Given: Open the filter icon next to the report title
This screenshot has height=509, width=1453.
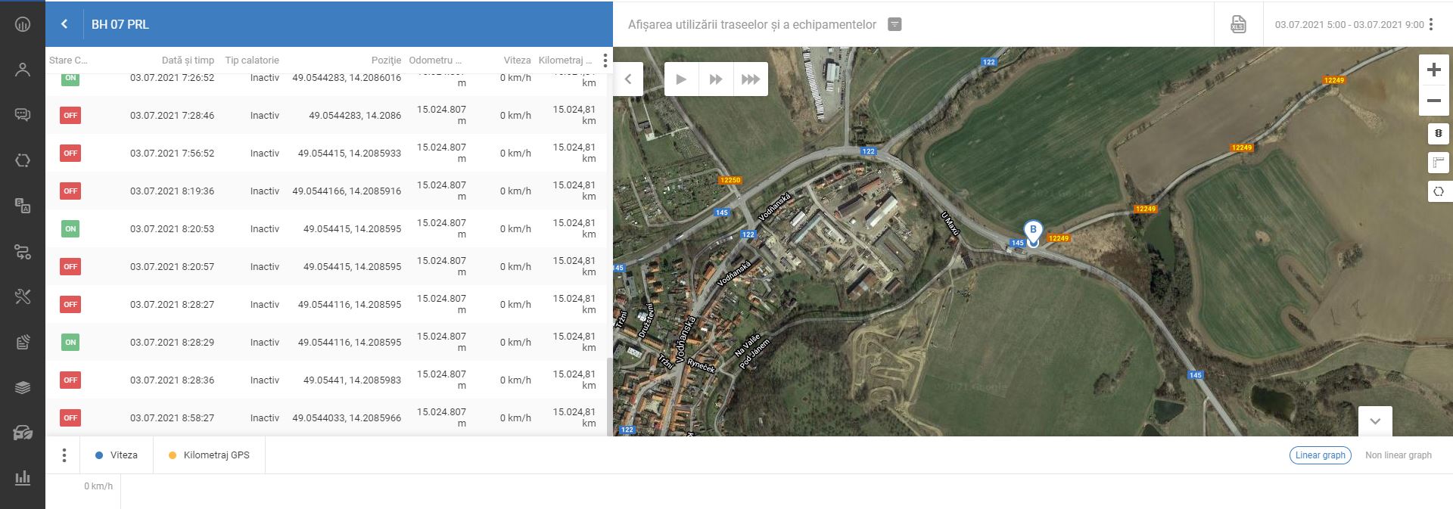Looking at the screenshot, I should [x=895, y=24].
